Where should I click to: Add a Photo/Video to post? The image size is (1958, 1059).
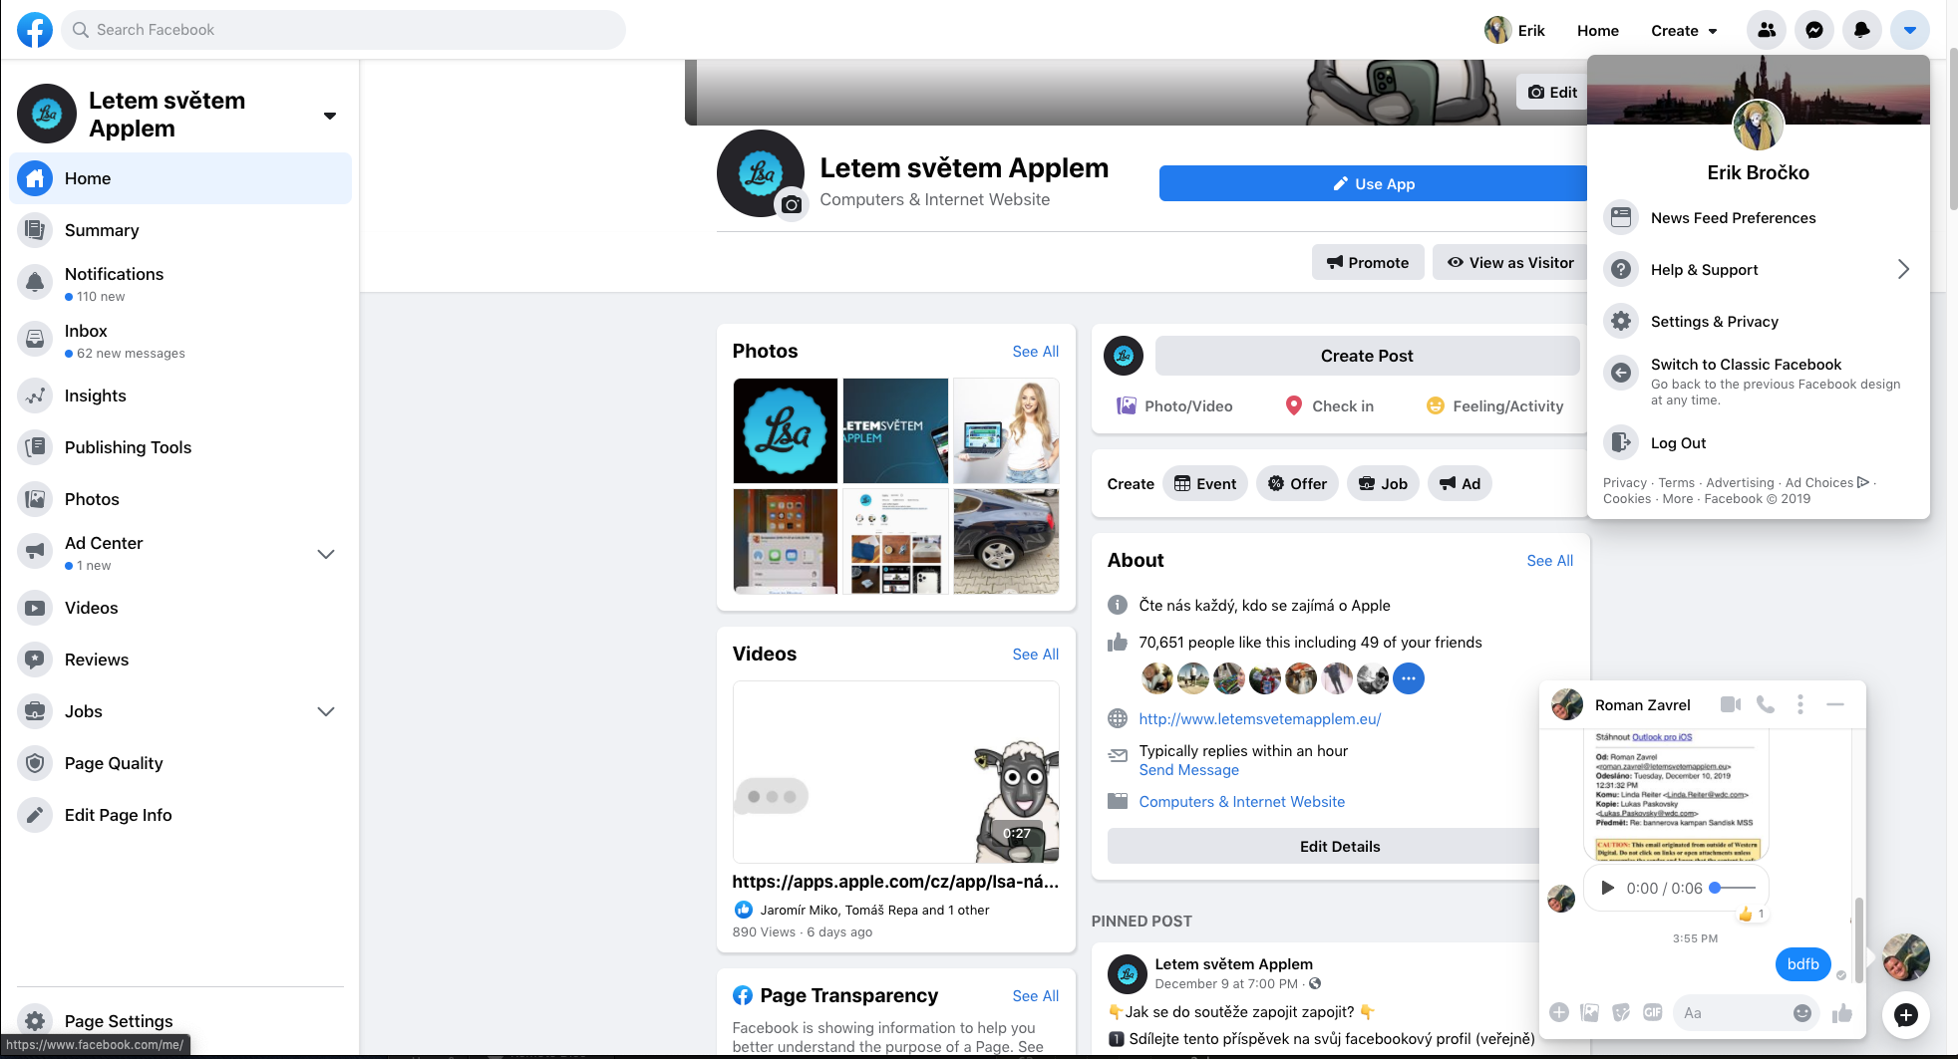pyautogui.click(x=1174, y=405)
